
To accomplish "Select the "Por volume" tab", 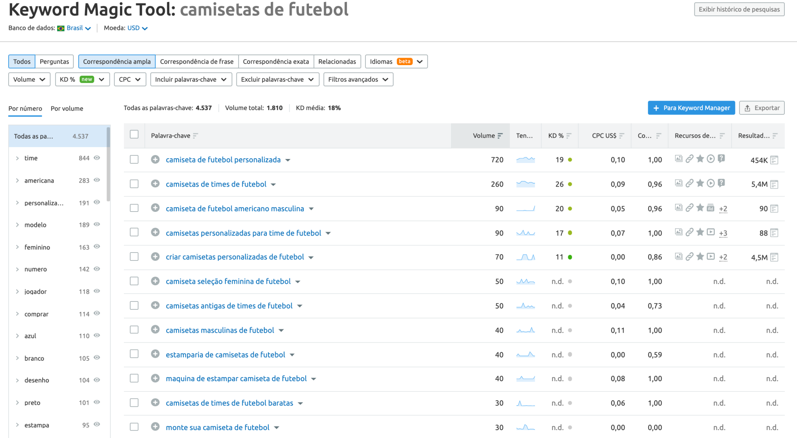I will [67, 109].
